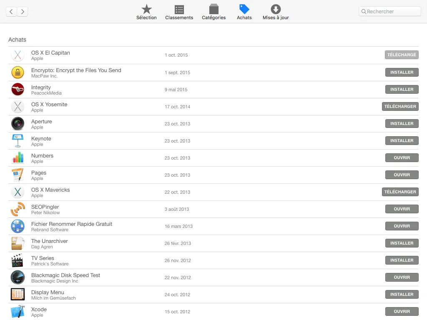This screenshot has height=320, width=427.
Task: Click developer name Peter Nikolow
Action: 45,213
